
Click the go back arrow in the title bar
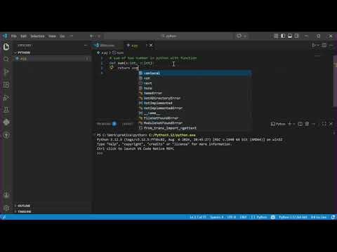point(91,36)
